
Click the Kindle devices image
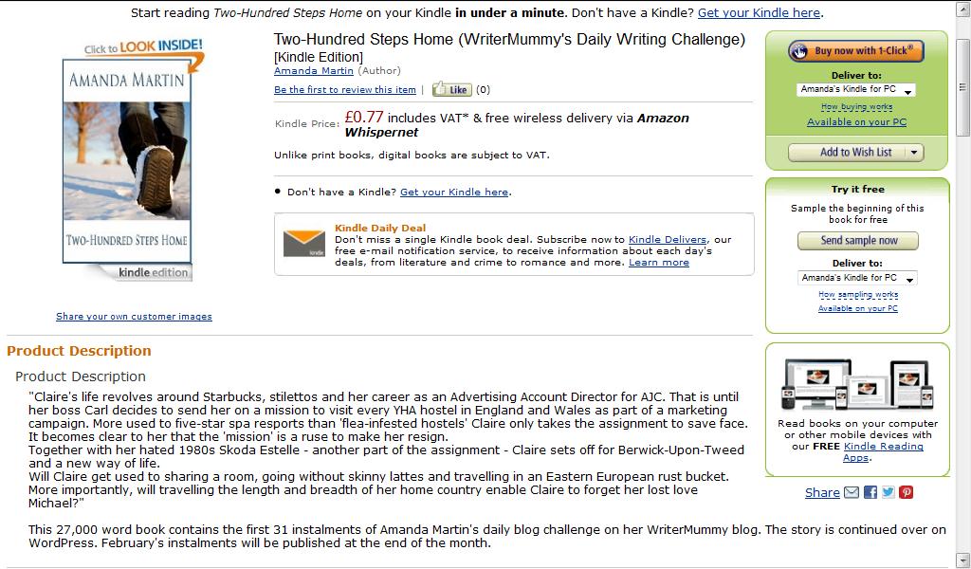[x=857, y=385]
